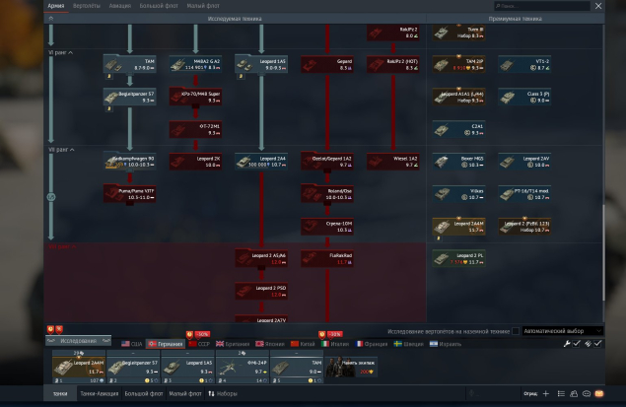The height and width of the screenshot is (407, 626).
Task: Open the list icon next to squad plus
Action: point(561,393)
